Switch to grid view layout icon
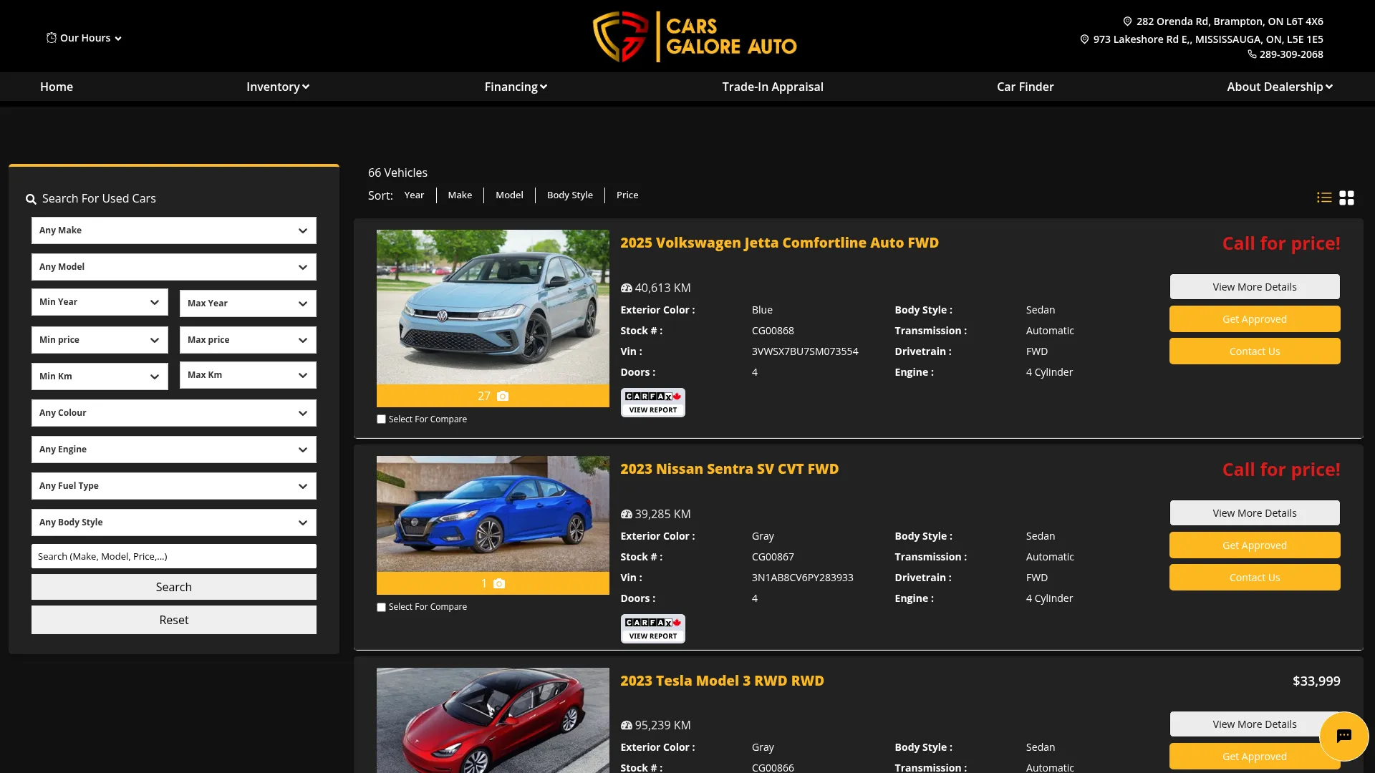This screenshot has height=773, width=1375. pyautogui.click(x=1346, y=198)
